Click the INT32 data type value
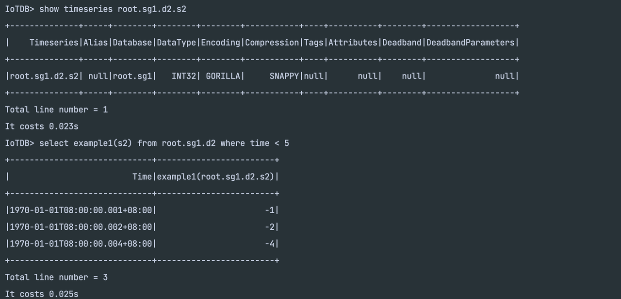 pyautogui.click(x=183, y=76)
